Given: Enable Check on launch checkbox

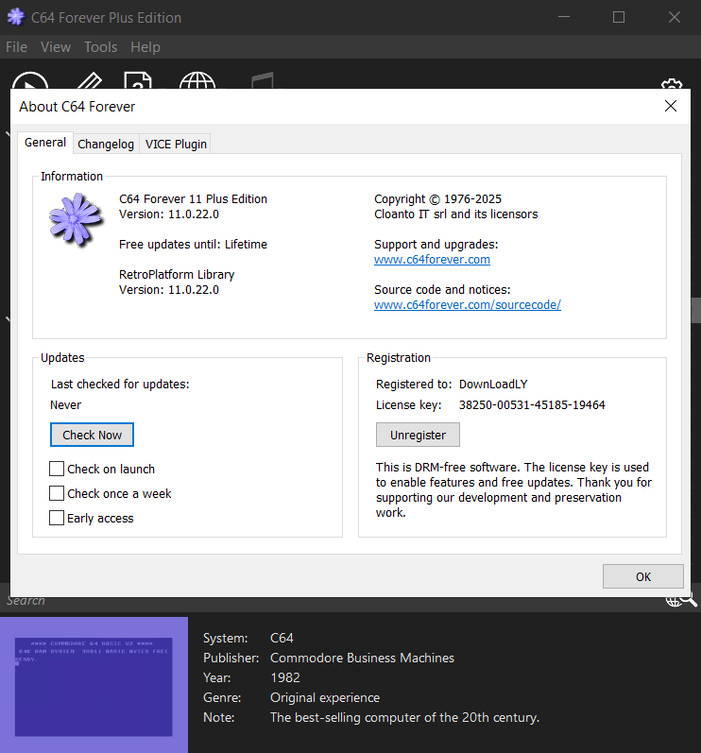Looking at the screenshot, I should point(57,469).
